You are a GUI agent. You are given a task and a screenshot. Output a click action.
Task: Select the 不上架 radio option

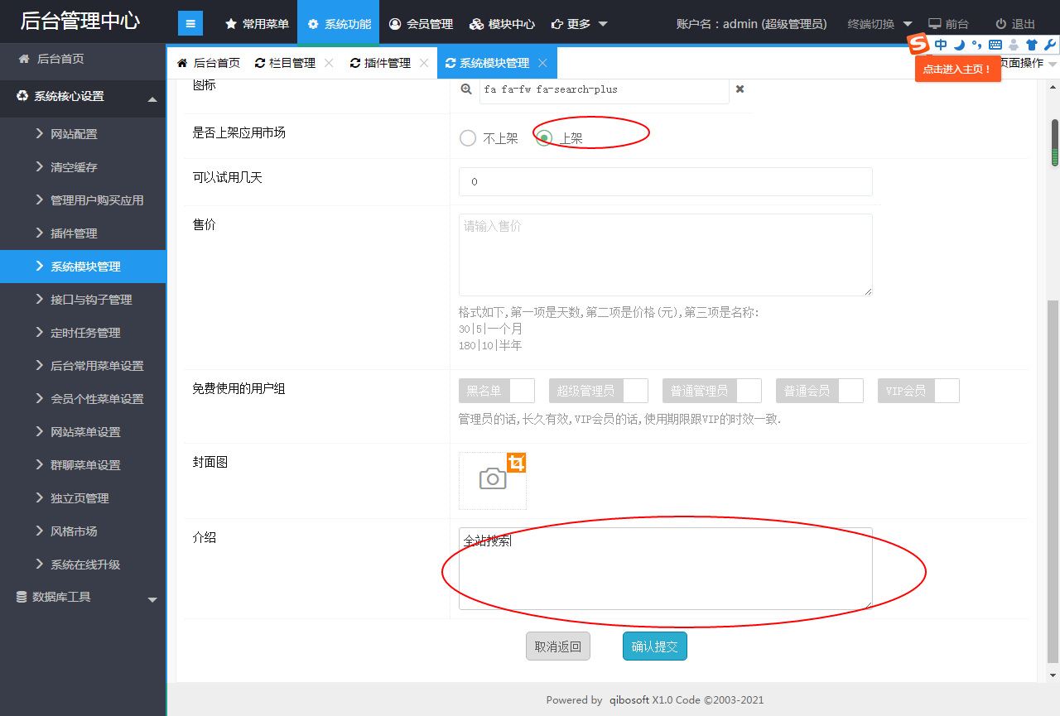(x=468, y=138)
